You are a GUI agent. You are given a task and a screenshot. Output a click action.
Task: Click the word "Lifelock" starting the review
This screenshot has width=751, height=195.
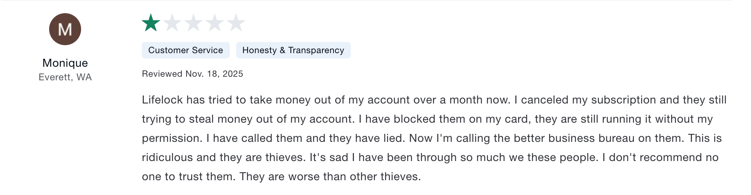[162, 100]
